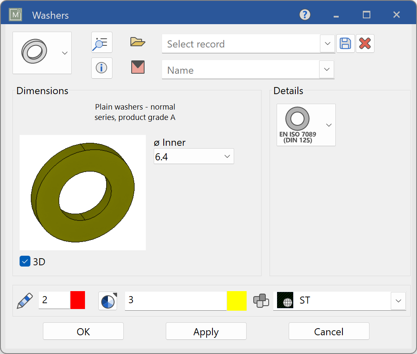Click the information icon
The image size is (417, 354).
pyautogui.click(x=102, y=68)
